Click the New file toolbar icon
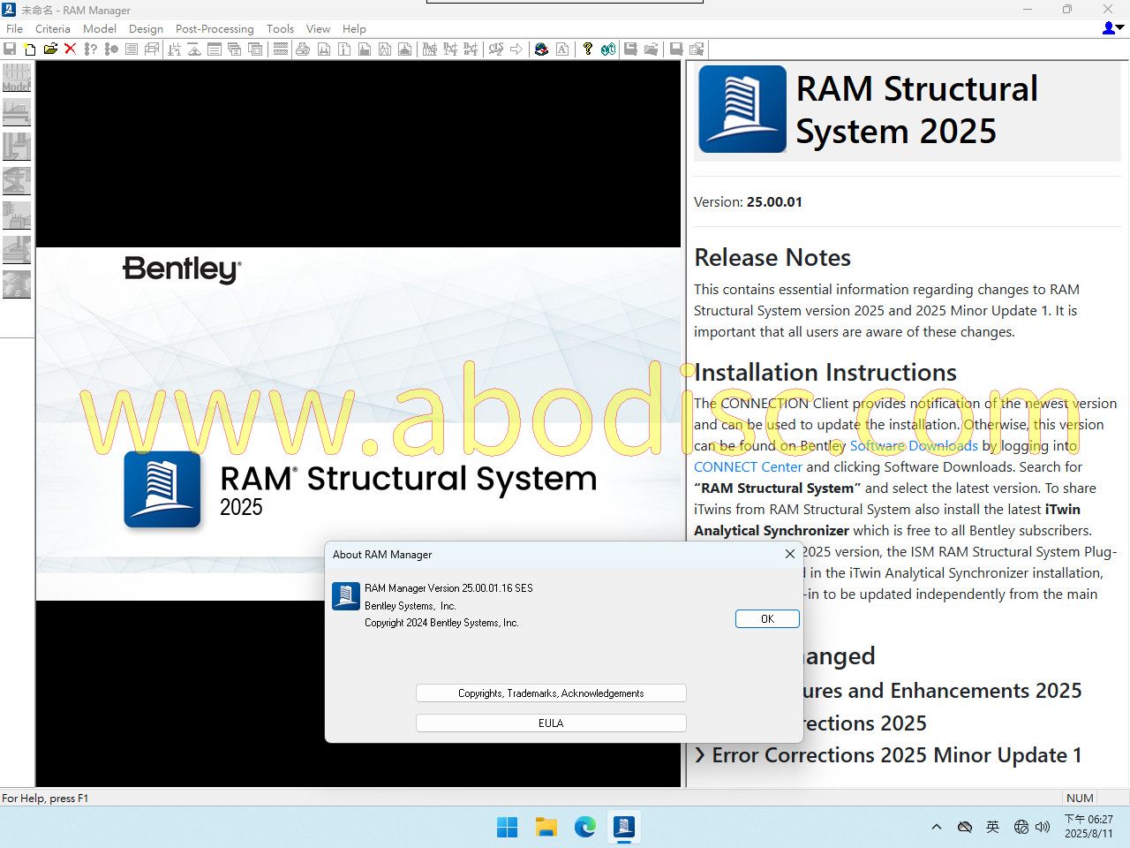The height and width of the screenshot is (848, 1130). [30, 49]
